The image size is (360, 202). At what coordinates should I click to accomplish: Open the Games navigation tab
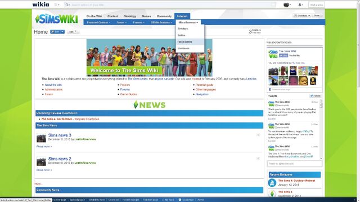pyautogui.click(x=146, y=16)
